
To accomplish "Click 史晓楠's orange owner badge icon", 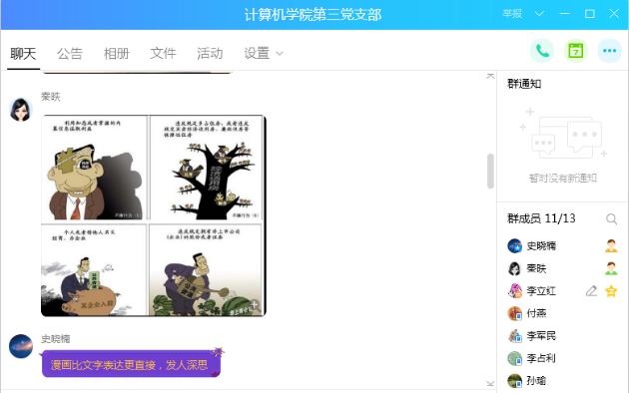I will (x=611, y=245).
